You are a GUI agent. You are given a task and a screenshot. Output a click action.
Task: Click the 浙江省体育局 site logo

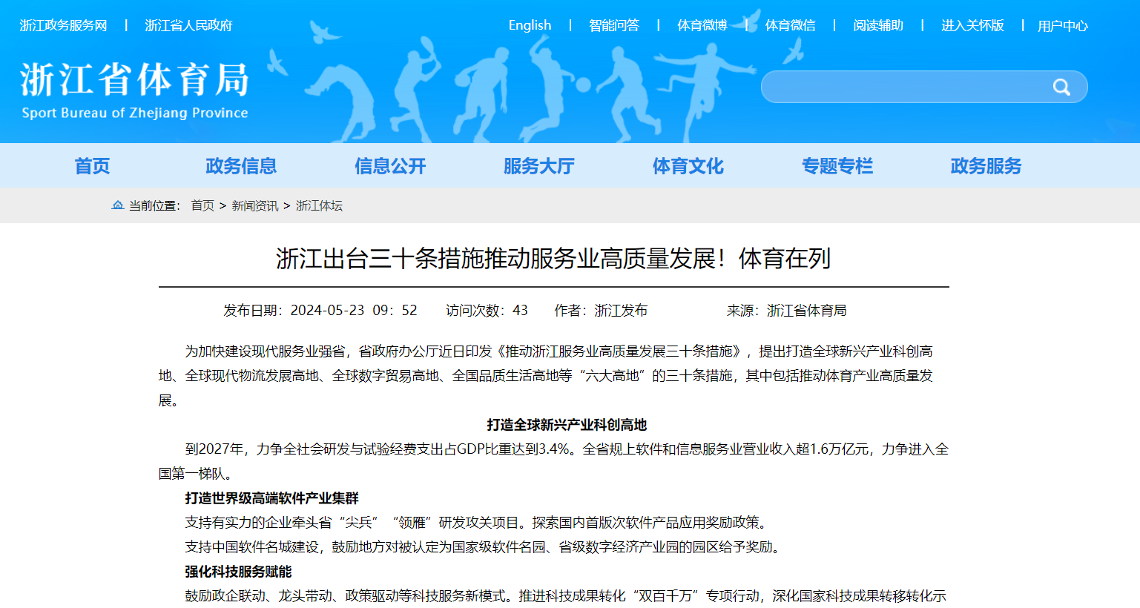click(134, 90)
